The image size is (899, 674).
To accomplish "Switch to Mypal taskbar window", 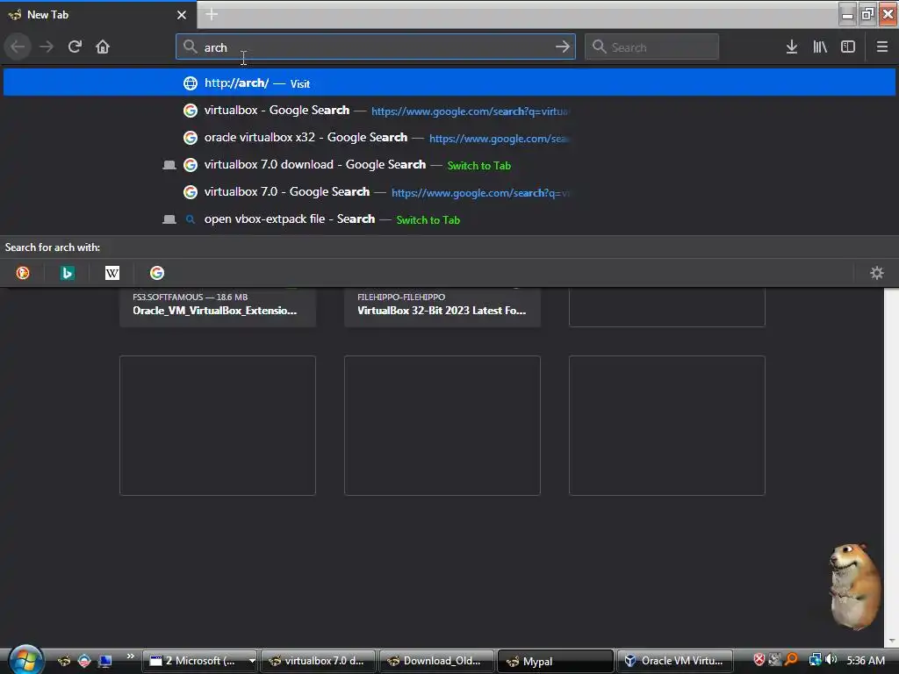I will pos(555,661).
